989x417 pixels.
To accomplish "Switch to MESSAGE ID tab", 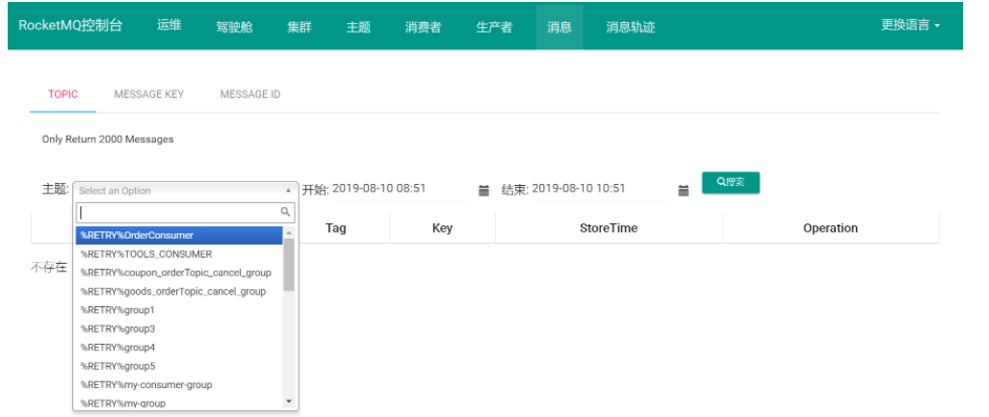I will (250, 94).
